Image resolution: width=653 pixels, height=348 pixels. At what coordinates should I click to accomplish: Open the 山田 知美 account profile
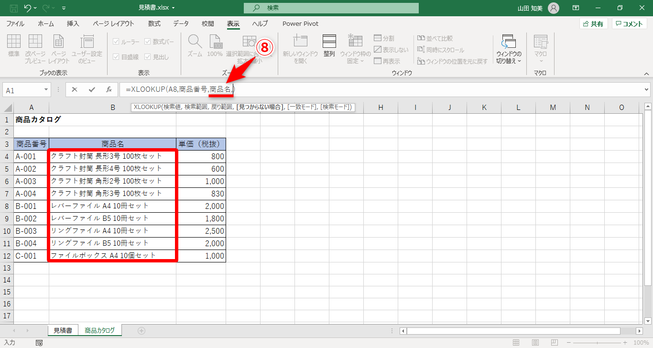tap(539, 8)
